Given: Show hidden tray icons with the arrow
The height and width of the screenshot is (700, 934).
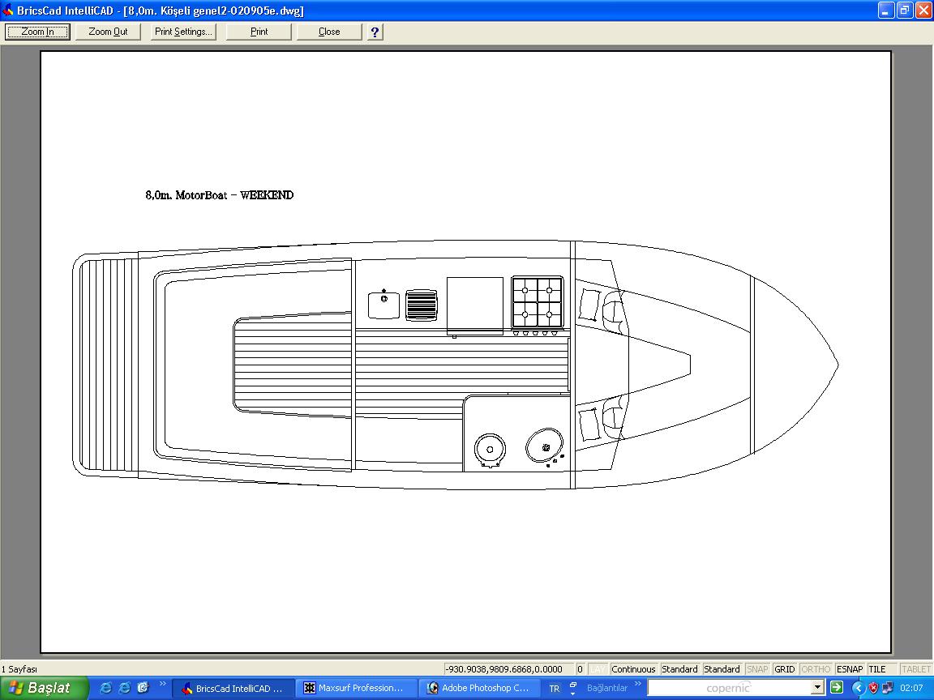Looking at the screenshot, I should click(858, 688).
